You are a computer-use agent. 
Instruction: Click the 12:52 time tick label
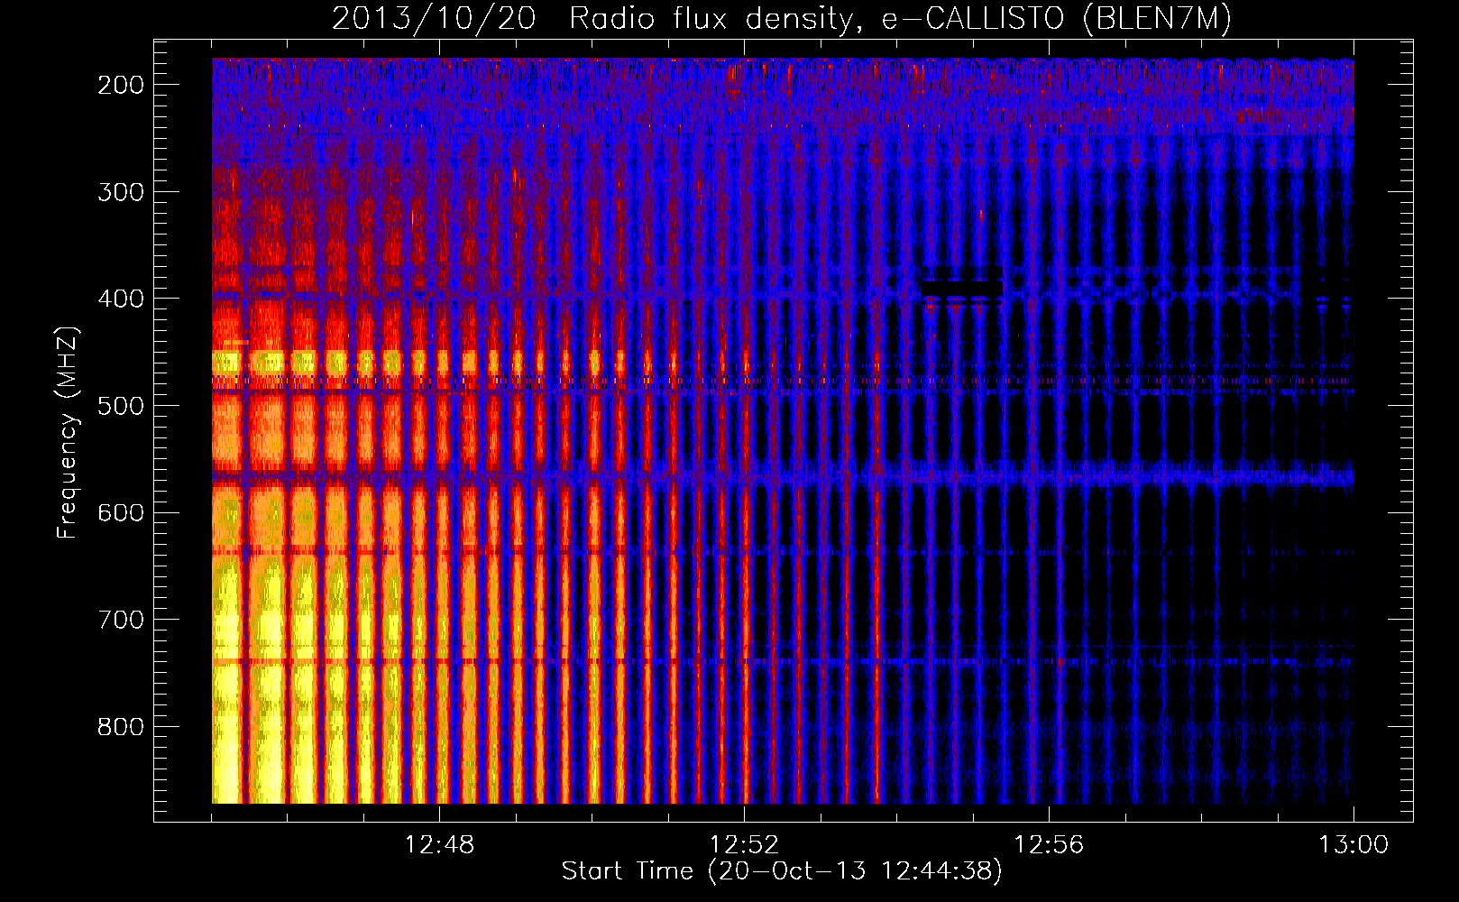click(744, 845)
